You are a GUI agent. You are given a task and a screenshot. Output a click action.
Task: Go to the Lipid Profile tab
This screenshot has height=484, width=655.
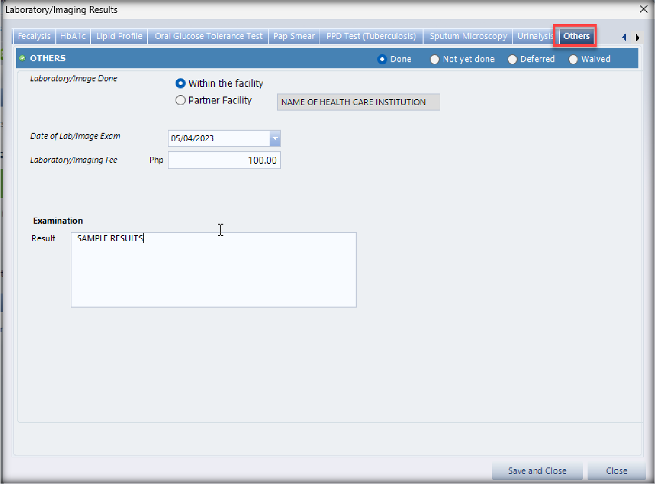[119, 36]
